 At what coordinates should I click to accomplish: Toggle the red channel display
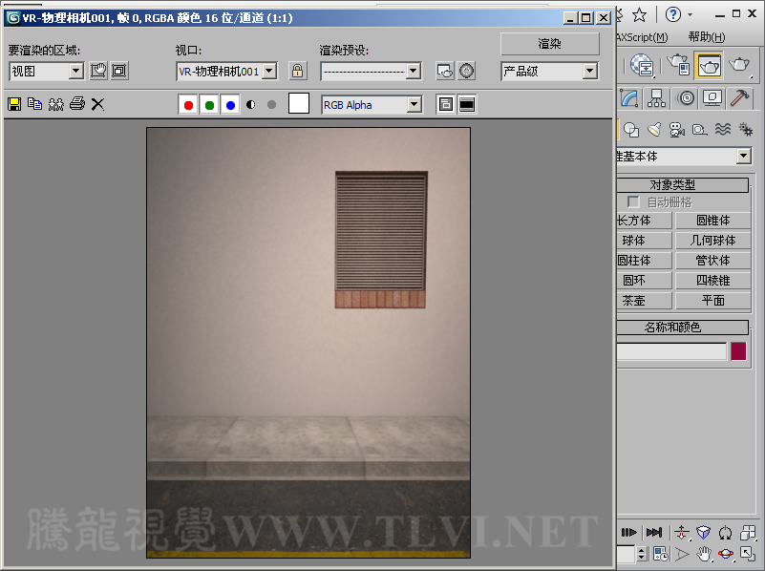189,105
